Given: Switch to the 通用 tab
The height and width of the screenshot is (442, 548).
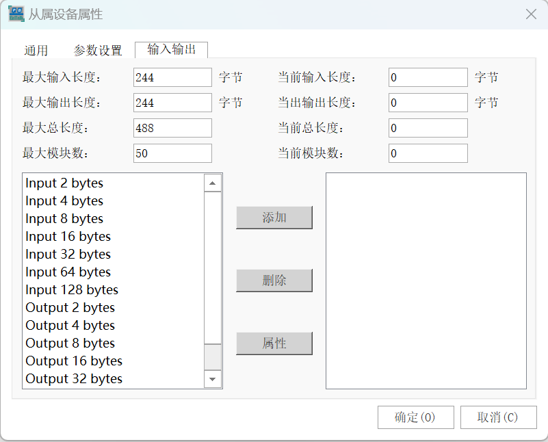Looking at the screenshot, I should pyautogui.click(x=36, y=50).
